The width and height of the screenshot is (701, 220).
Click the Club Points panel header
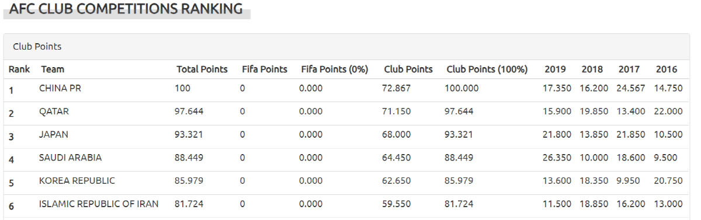(x=346, y=47)
